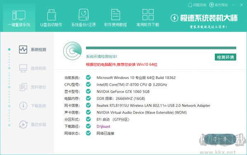Viewport: 247px width, 155px height.
Task: Click the Realtek RTL8191SU adapter text
Action: click(153, 106)
